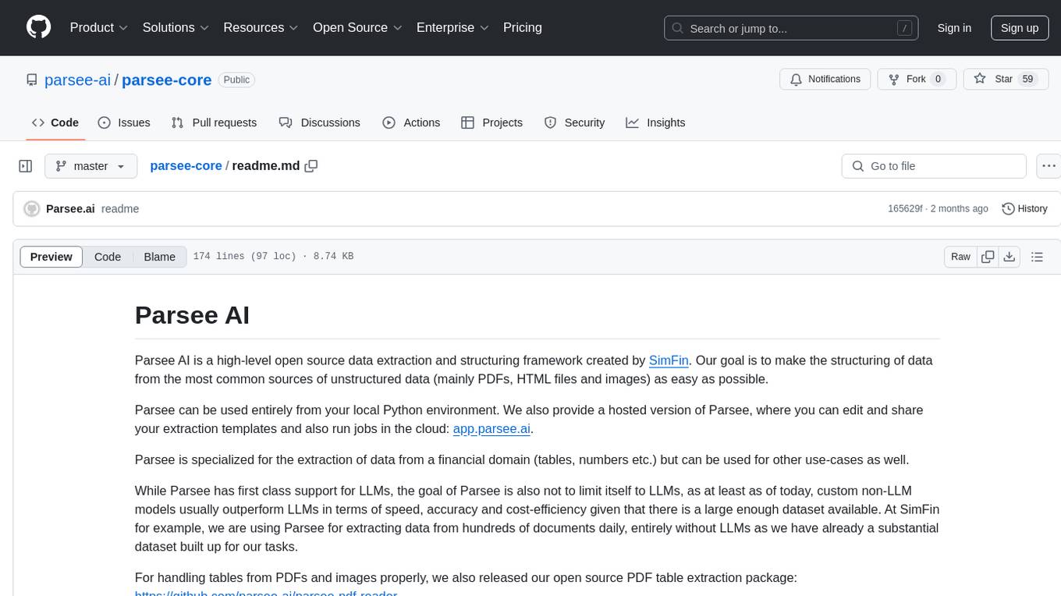Screen dimensions: 1061x596
Task: Focus the Search or jump to field
Action: coord(792,28)
